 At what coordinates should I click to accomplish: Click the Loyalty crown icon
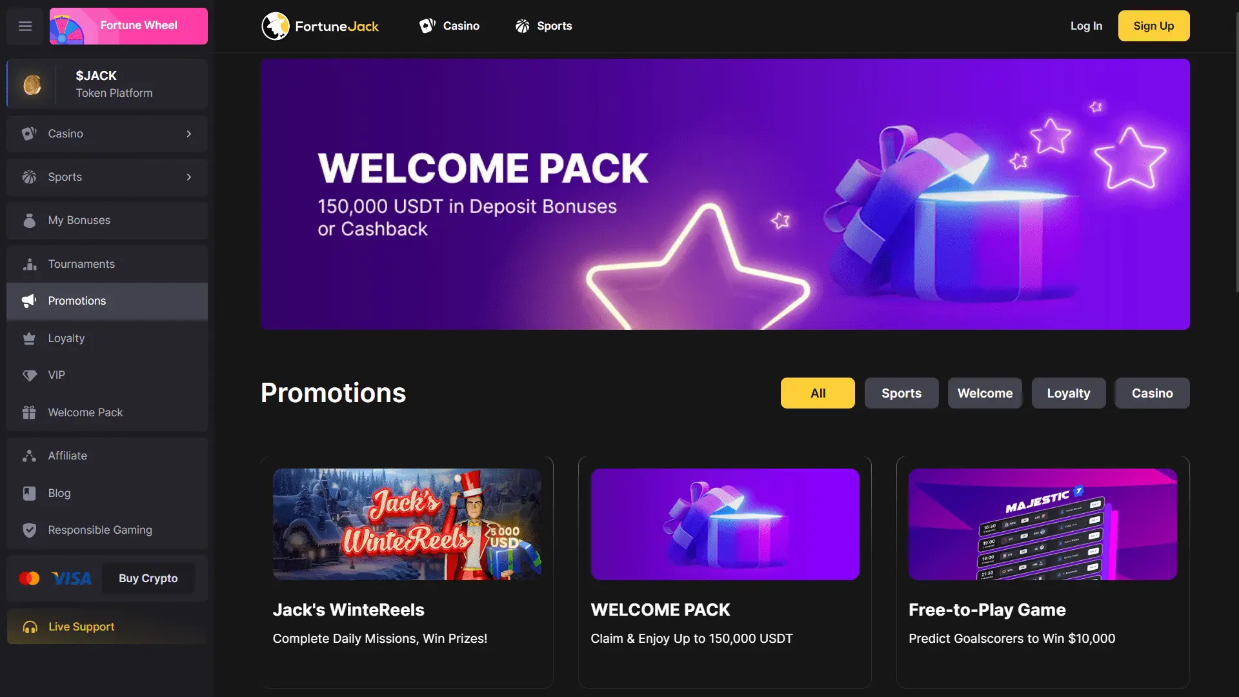coord(29,338)
